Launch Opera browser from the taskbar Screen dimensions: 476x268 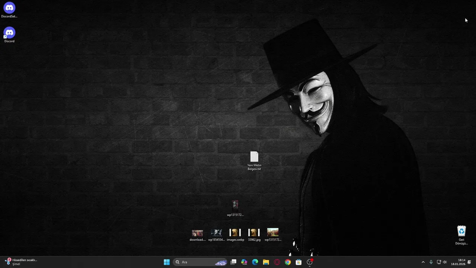[x=277, y=262]
